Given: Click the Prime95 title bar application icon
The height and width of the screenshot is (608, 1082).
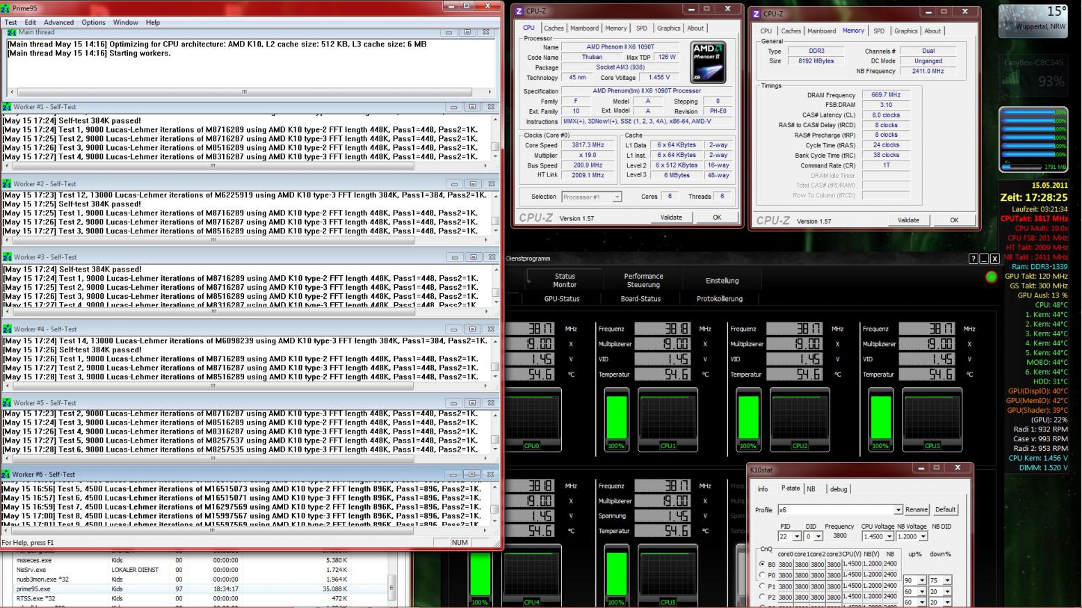Looking at the screenshot, I should 6,8.
